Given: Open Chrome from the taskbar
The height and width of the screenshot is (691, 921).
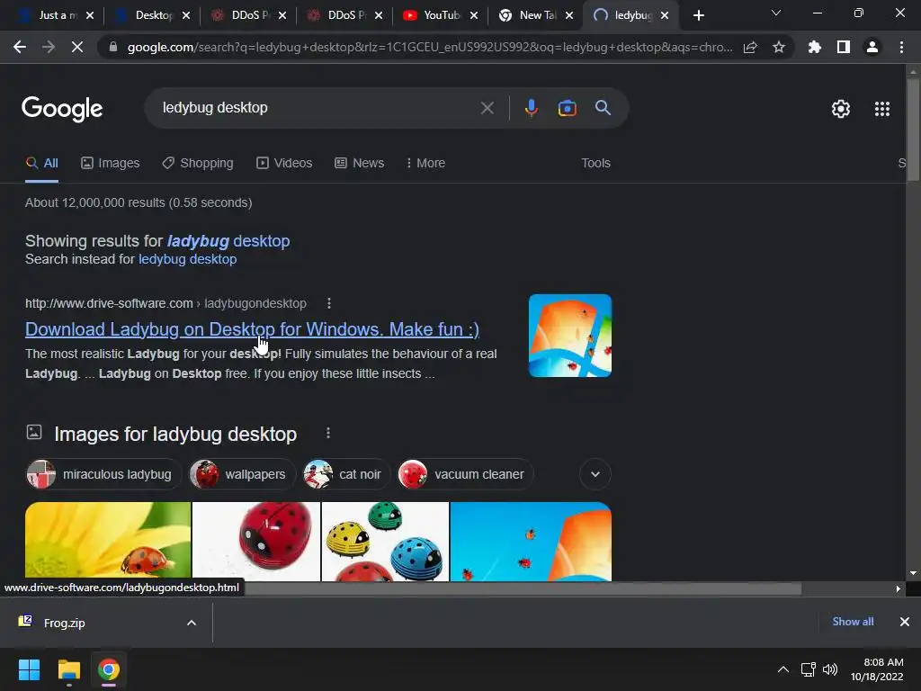Looking at the screenshot, I should (109, 669).
